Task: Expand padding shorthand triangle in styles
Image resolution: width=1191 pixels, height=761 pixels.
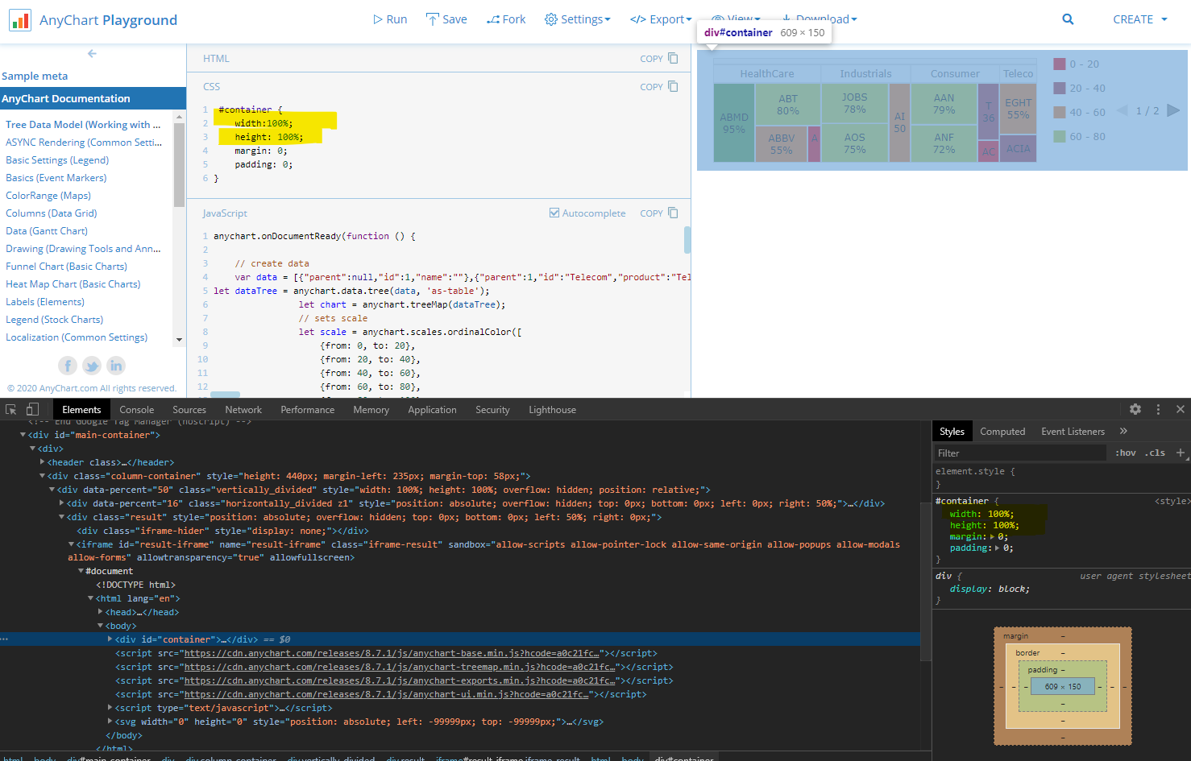Action: click(998, 548)
